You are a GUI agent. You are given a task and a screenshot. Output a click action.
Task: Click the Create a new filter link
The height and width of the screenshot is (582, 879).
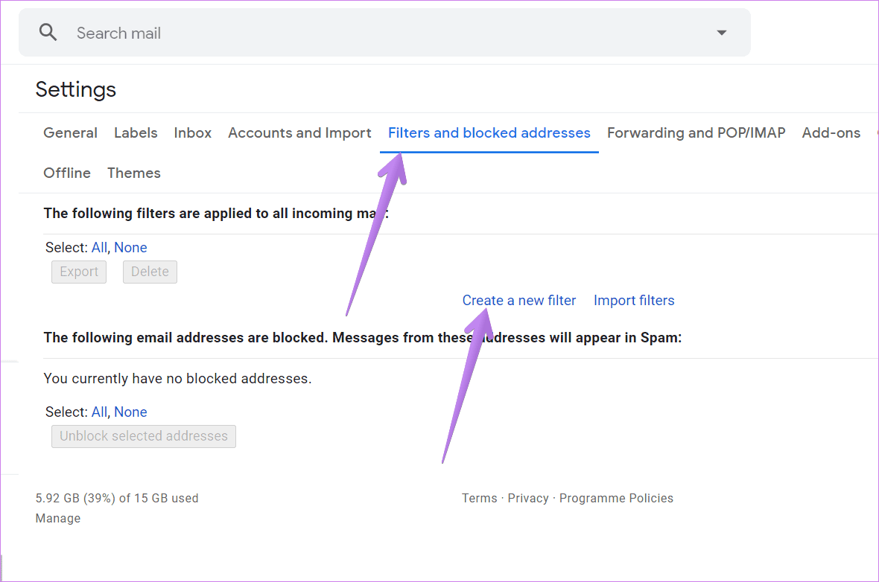coord(519,301)
